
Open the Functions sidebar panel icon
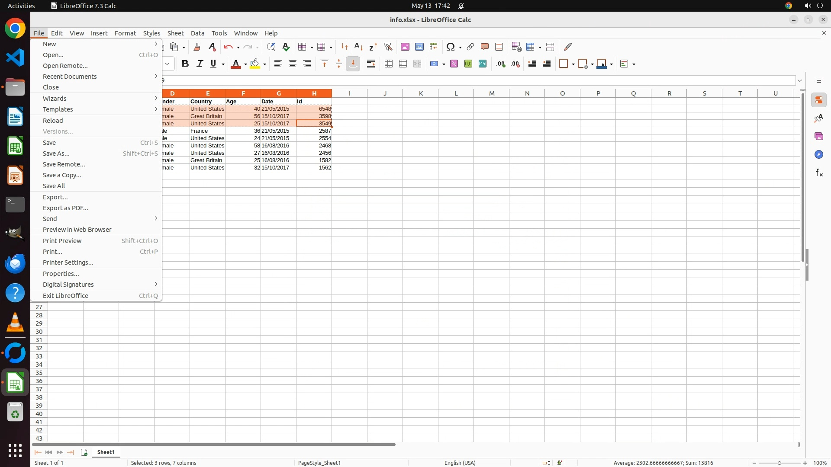pyautogui.click(x=819, y=173)
